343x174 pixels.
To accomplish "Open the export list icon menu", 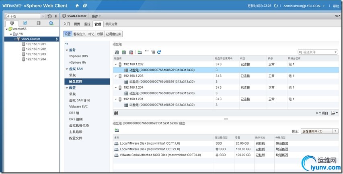I will (335, 113).
